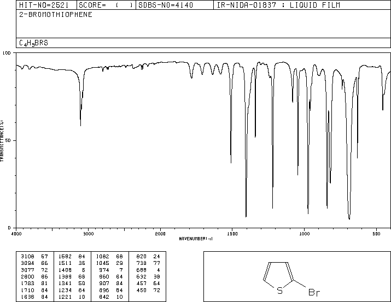Select peak 3108 in the peak table
The height and width of the screenshot is (302, 391).
click(x=34, y=257)
